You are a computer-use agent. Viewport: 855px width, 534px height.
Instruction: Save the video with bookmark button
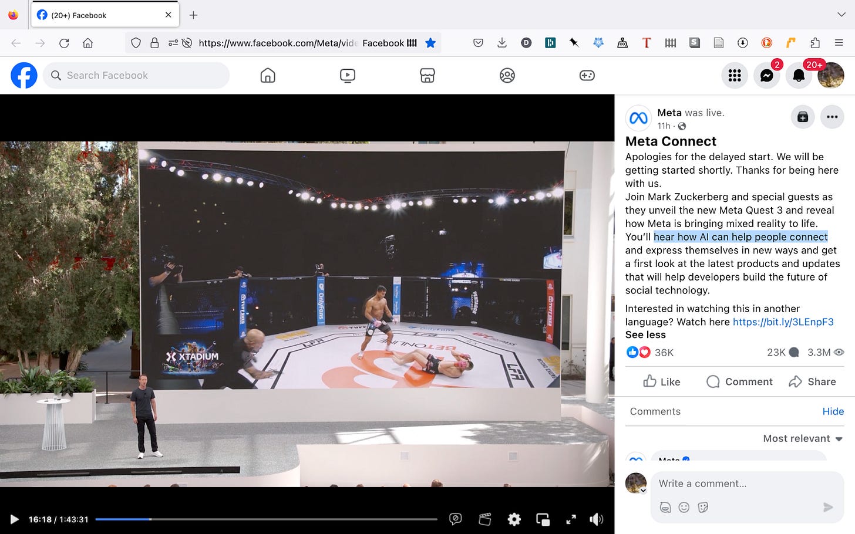coord(803,117)
